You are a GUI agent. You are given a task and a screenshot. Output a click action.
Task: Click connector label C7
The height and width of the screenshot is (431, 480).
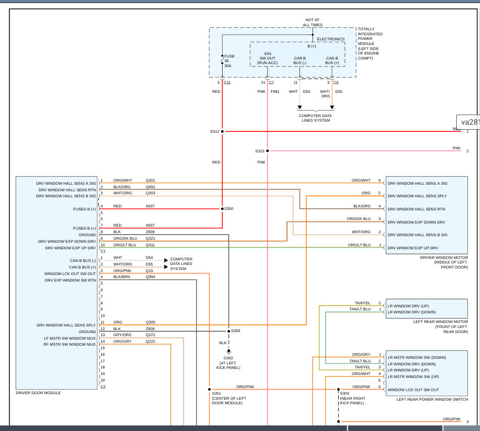pyautogui.click(x=271, y=83)
